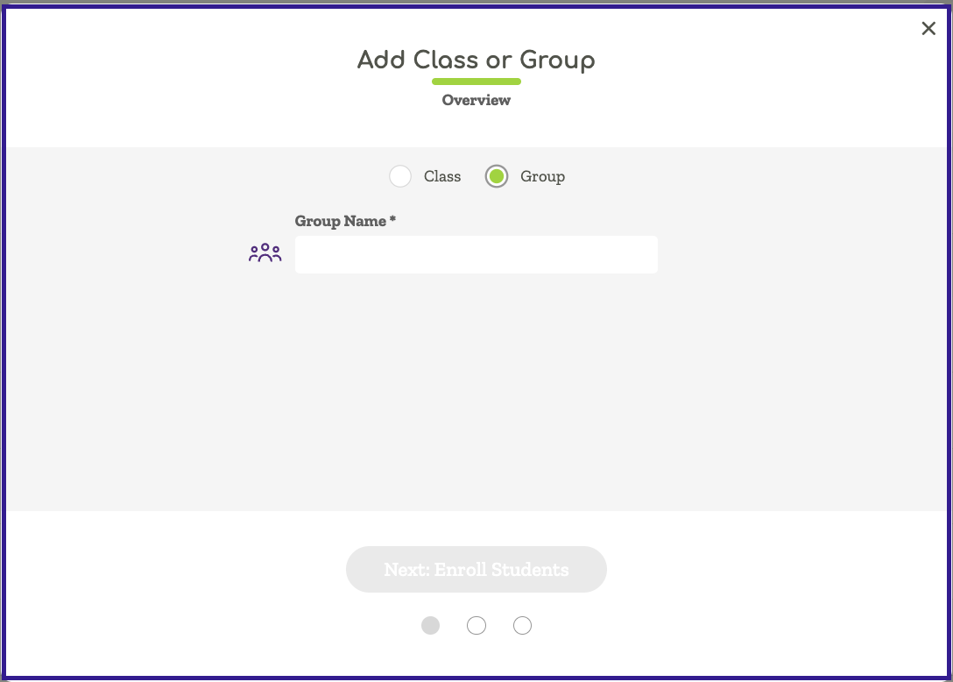Click the X icon in the top-right corner
The height and width of the screenshot is (682, 953).
(928, 28)
